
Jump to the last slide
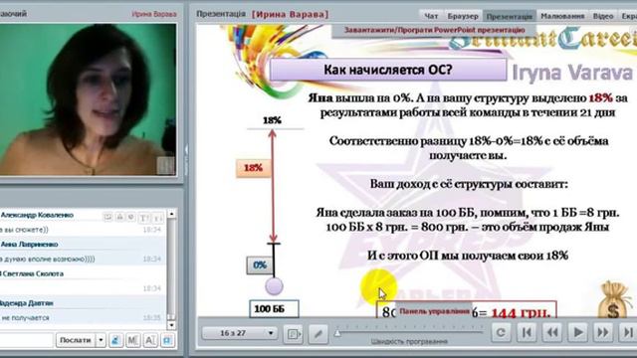[x=628, y=333]
